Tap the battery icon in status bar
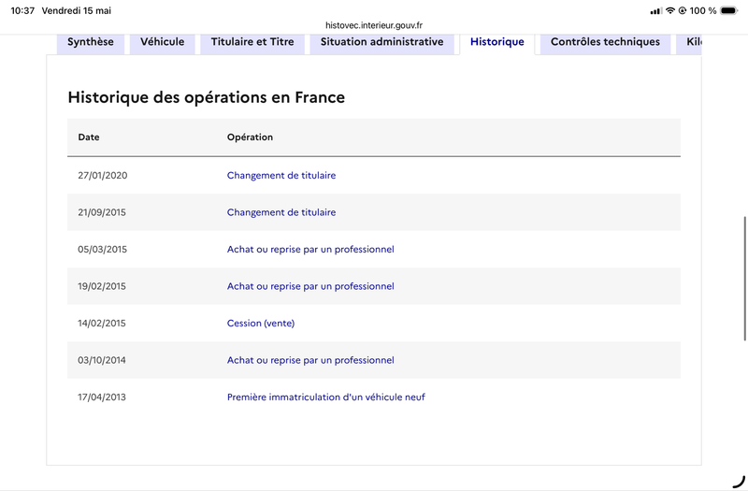The width and height of the screenshot is (748, 491). click(729, 10)
